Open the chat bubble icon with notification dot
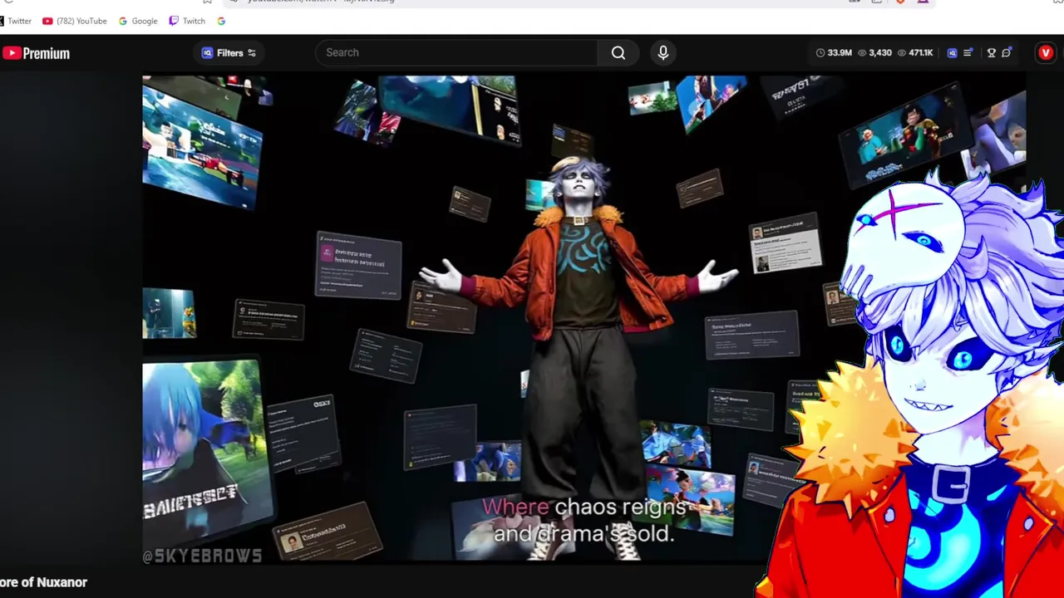The image size is (1064, 598). point(1007,53)
